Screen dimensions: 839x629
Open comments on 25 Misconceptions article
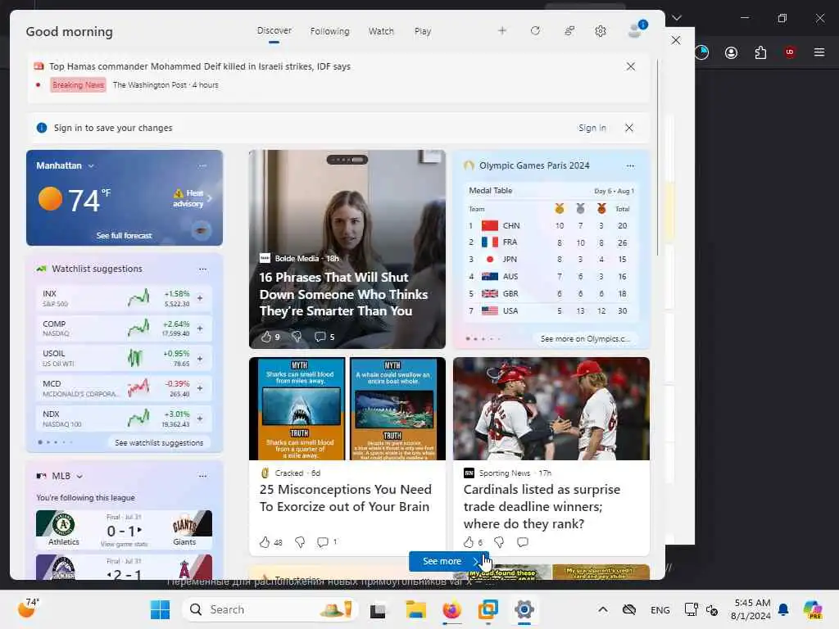323,542
